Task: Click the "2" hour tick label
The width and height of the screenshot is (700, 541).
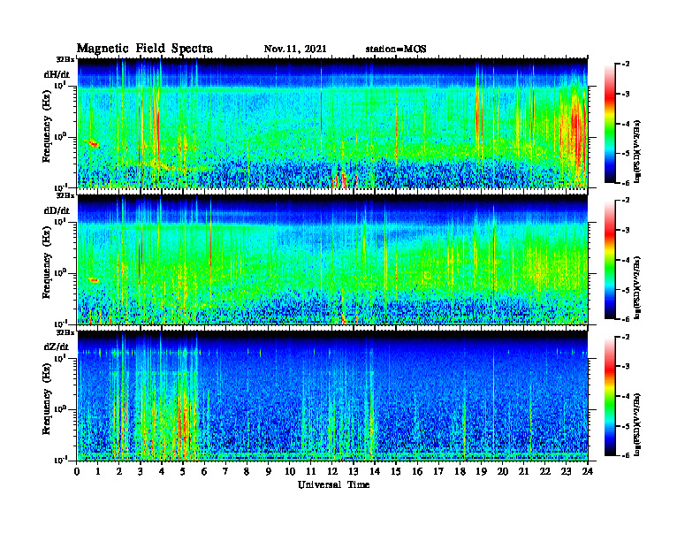Action: tap(119, 472)
